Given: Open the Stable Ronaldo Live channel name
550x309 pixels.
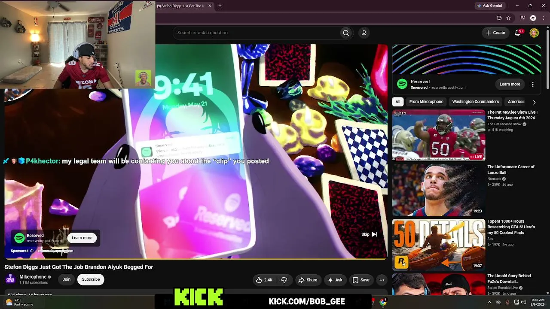Looking at the screenshot, I should (x=502, y=288).
